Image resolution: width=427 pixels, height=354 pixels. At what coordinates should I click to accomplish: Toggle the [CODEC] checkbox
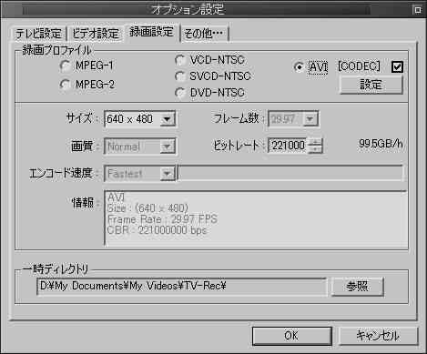pyautogui.click(x=397, y=66)
